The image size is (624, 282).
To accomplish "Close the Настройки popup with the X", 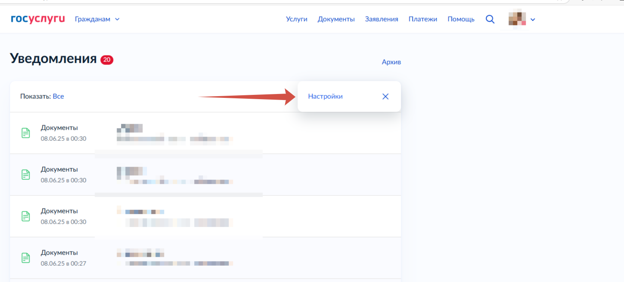I will tap(385, 97).
